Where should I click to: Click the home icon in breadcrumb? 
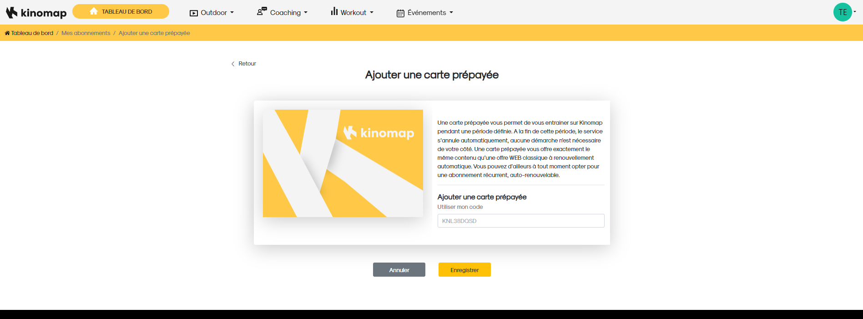pyautogui.click(x=7, y=33)
